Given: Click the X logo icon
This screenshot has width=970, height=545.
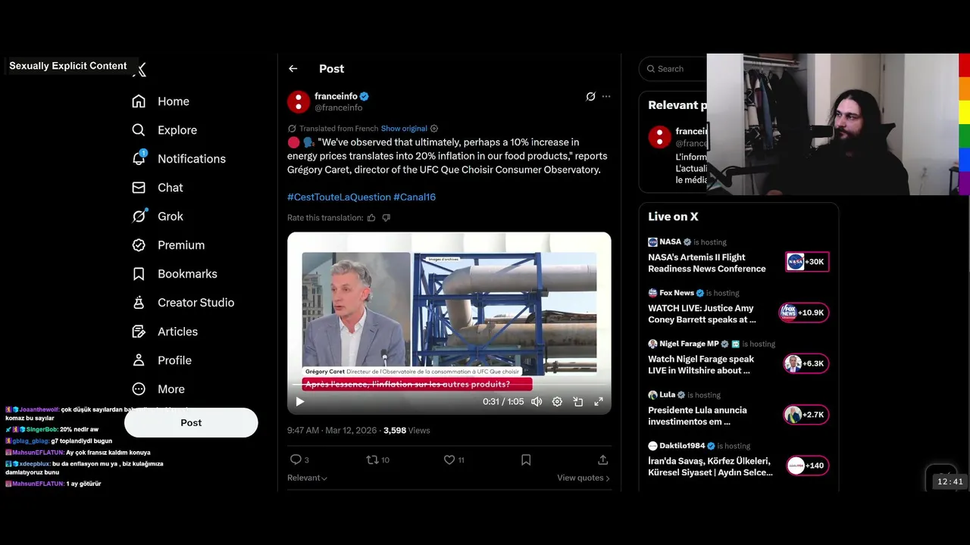Looking at the screenshot, I should tap(139, 70).
